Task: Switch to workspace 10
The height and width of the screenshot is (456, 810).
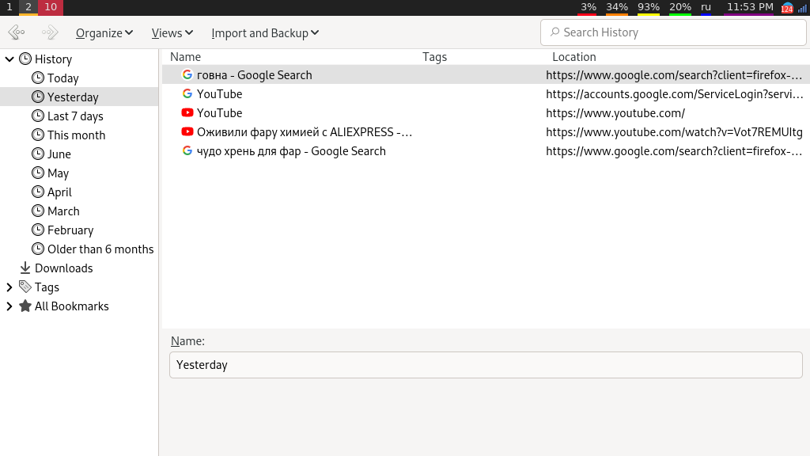Action: (51, 7)
